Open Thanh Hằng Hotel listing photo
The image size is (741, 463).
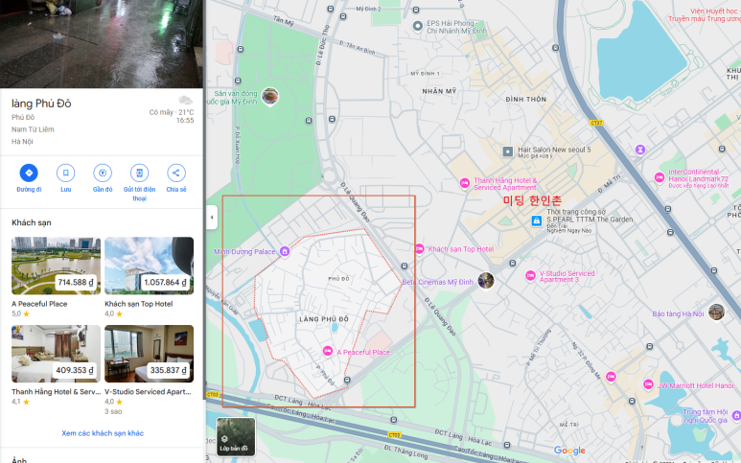56,354
